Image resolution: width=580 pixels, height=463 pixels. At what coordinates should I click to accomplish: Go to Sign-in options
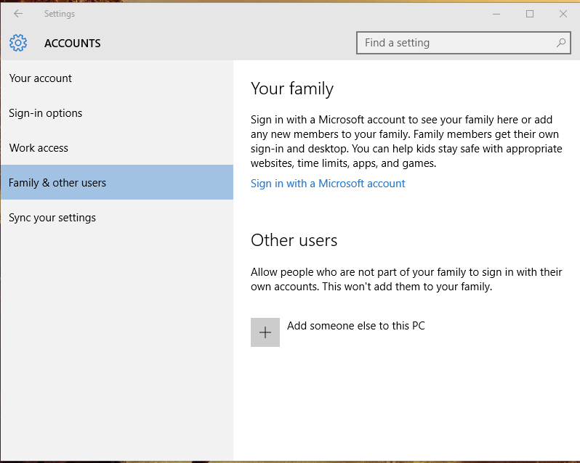pos(46,113)
